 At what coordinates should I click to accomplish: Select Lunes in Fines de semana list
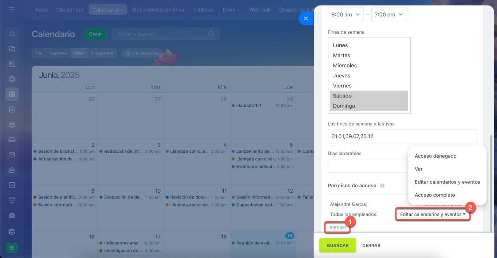pyautogui.click(x=369, y=45)
